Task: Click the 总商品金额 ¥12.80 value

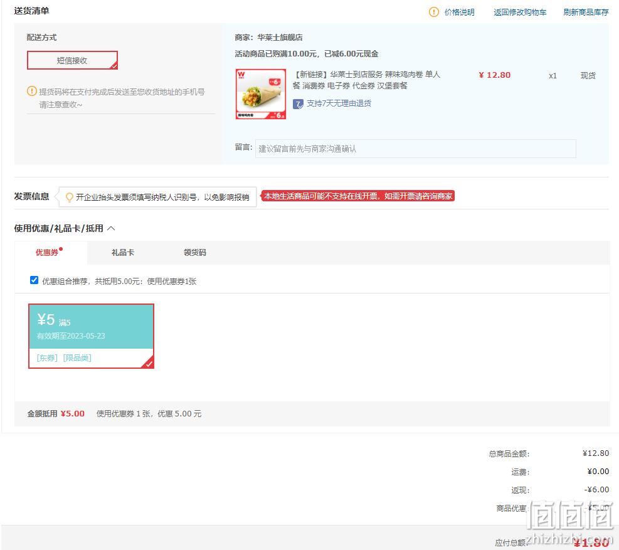Action: [x=596, y=453]
